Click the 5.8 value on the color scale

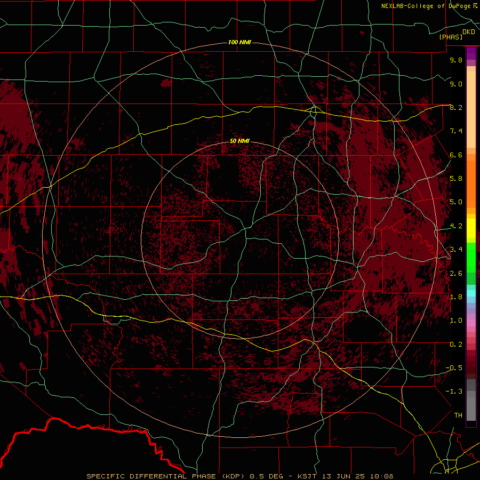click(x=456, y=179)
